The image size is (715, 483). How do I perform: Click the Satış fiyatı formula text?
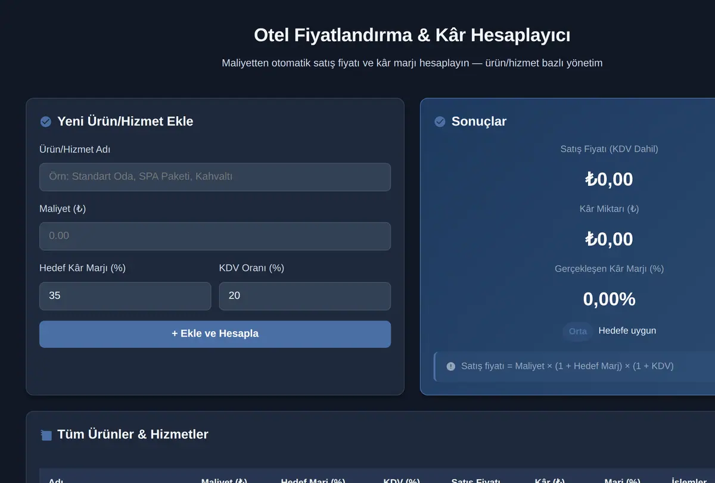[567, 366]
